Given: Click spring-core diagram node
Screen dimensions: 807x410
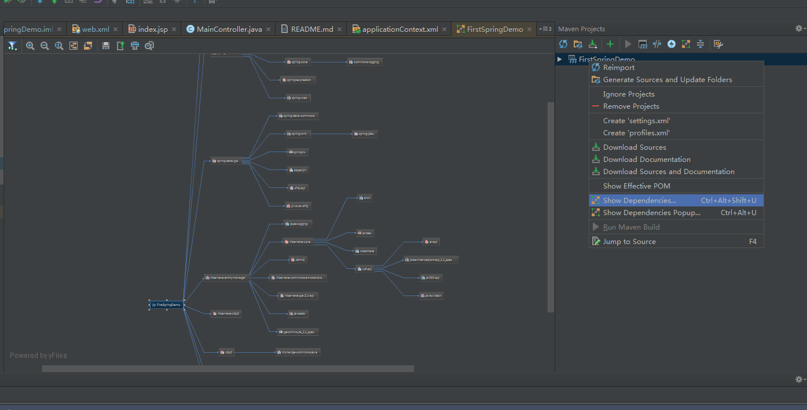Looking at the screenshot, I should (x=298, y=61).
